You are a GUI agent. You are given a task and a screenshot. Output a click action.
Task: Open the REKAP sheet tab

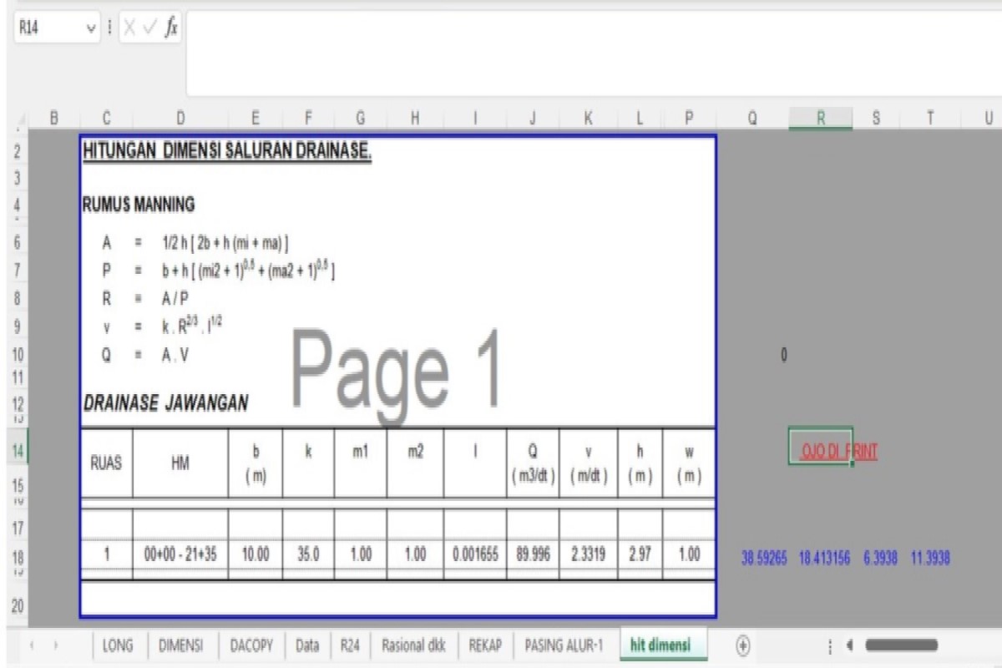click(x=484, y=645)
